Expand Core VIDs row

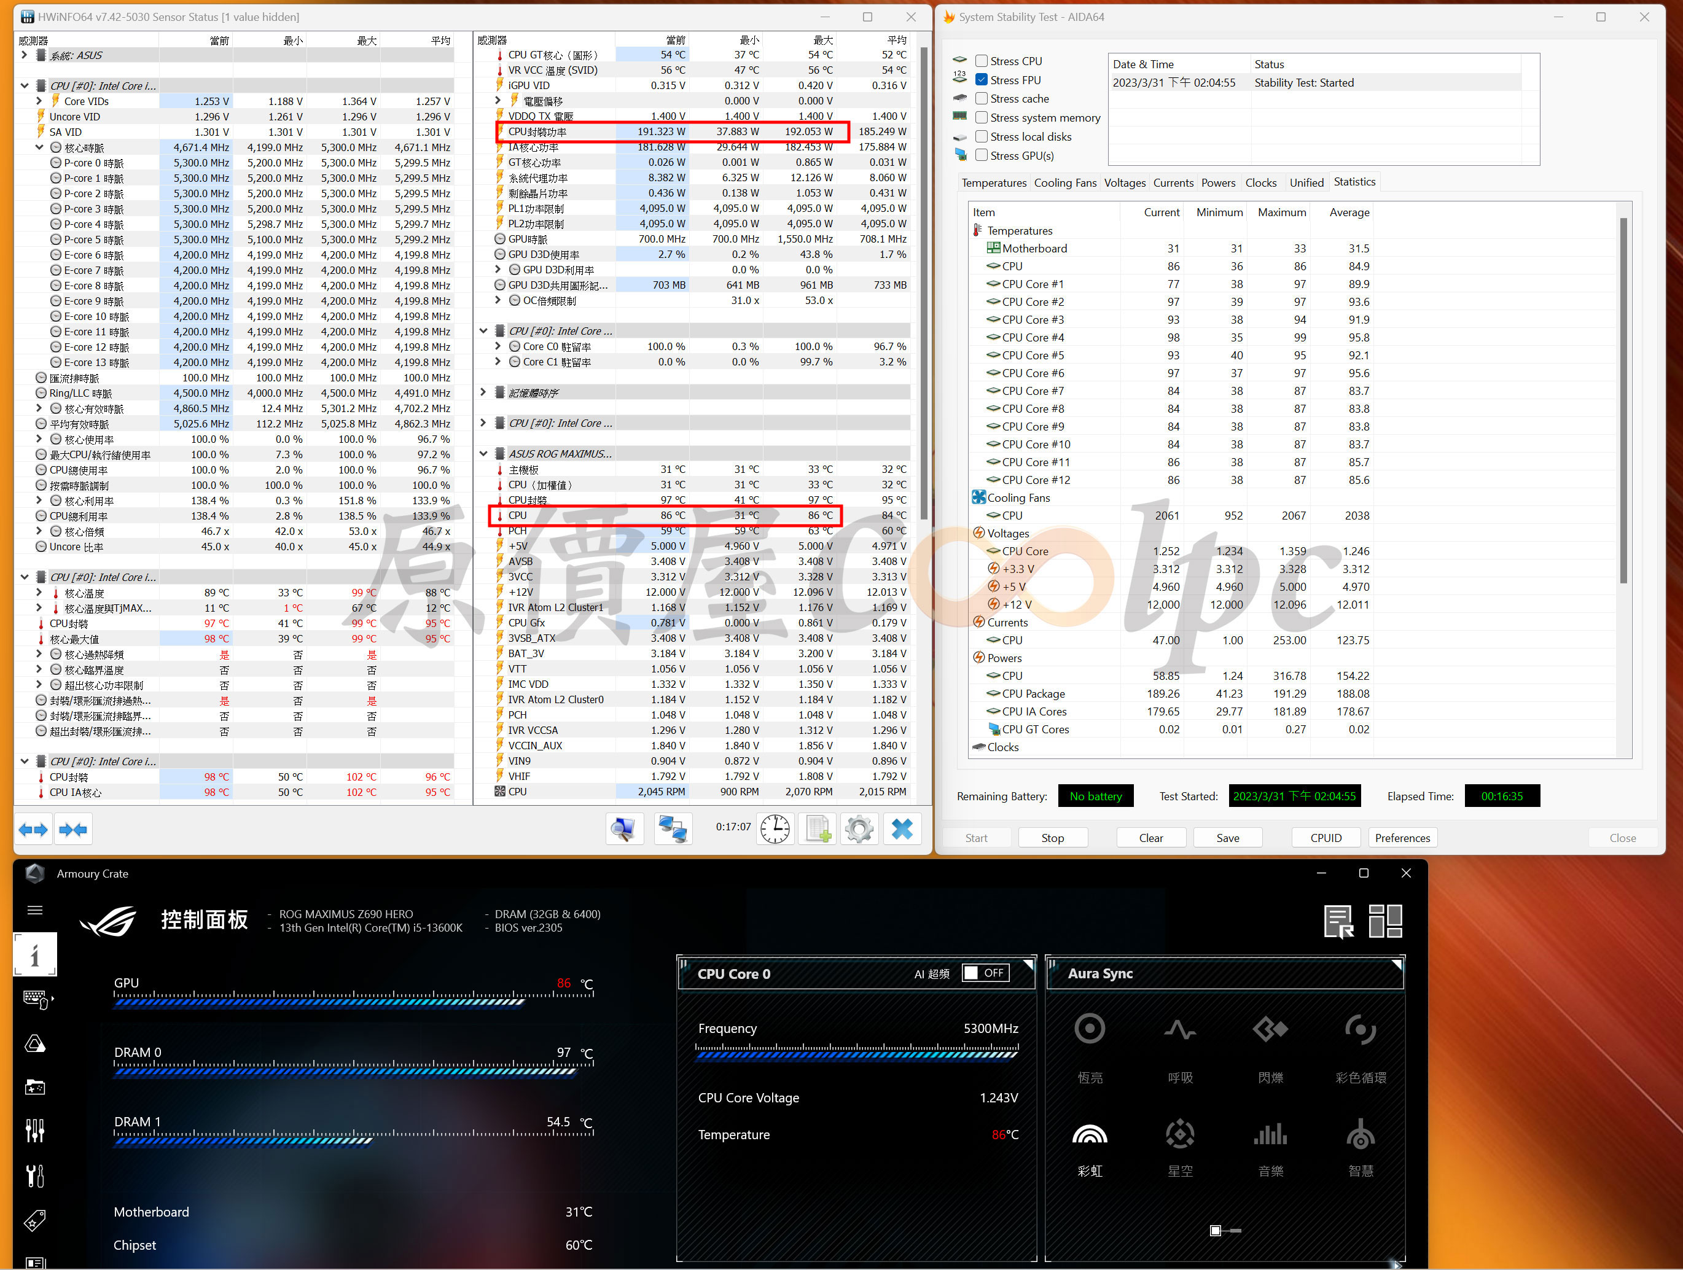click(39, 101)
